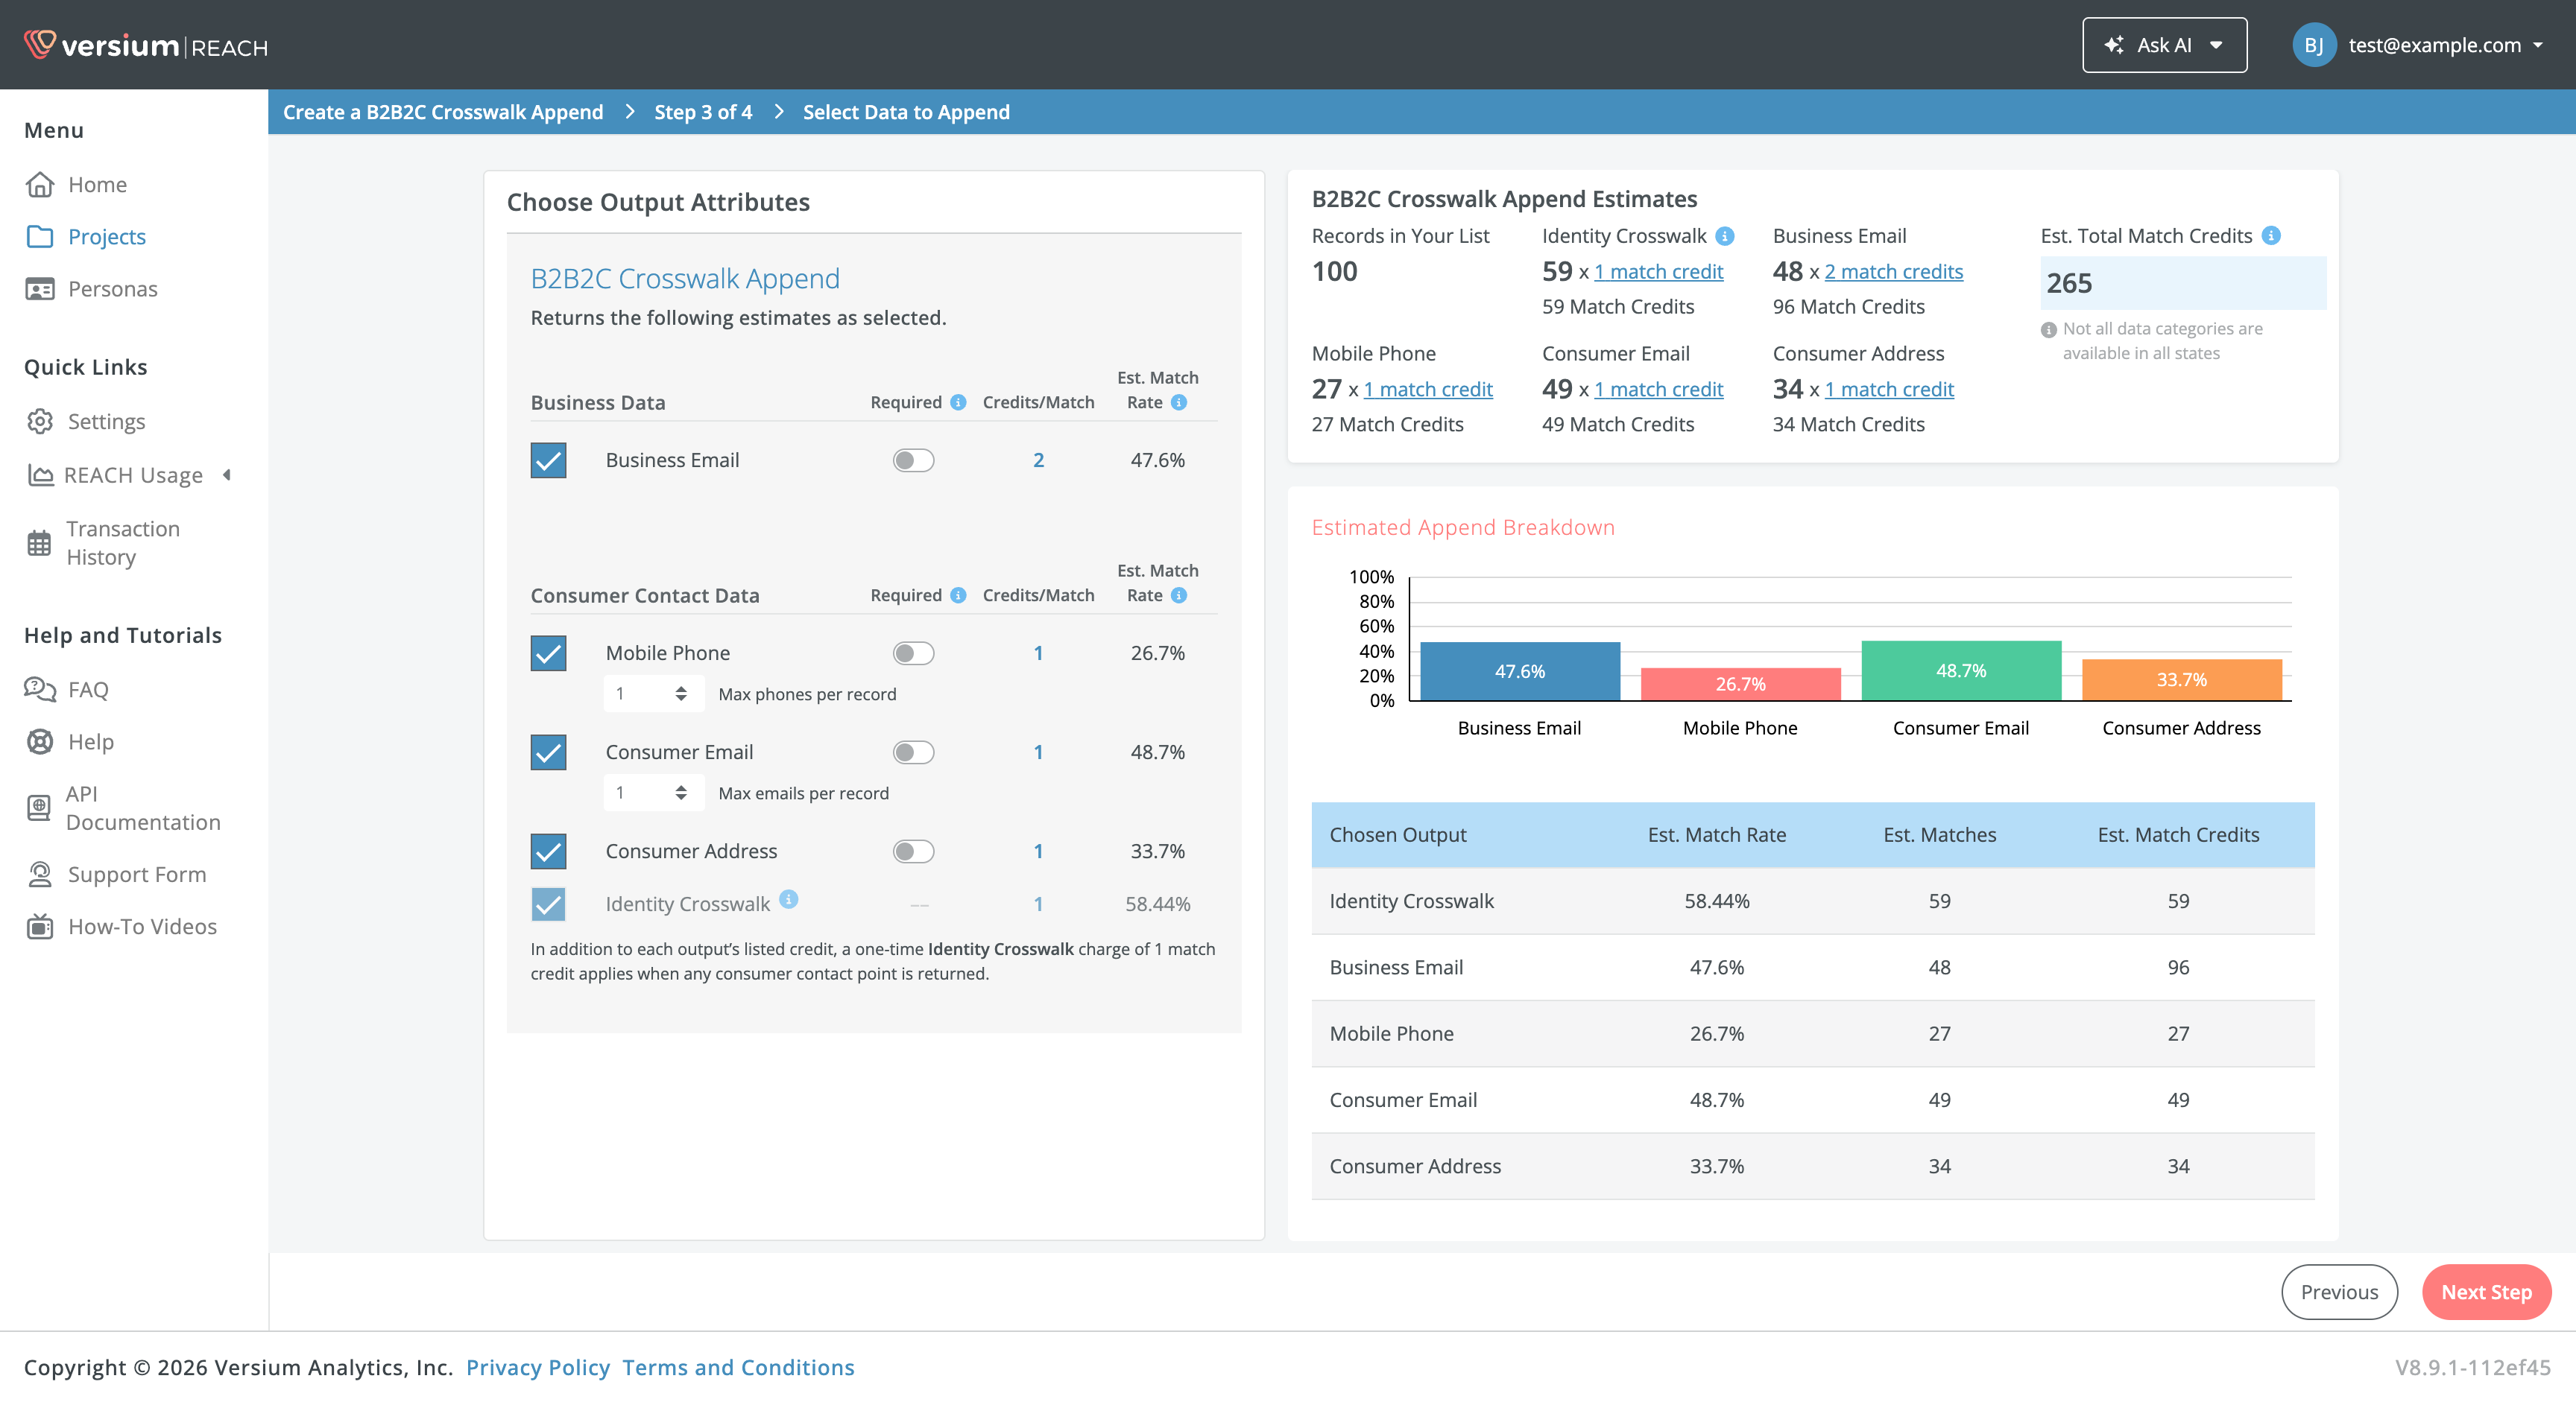Click info icon beside Identity Crosswalk checkbox

789,899
